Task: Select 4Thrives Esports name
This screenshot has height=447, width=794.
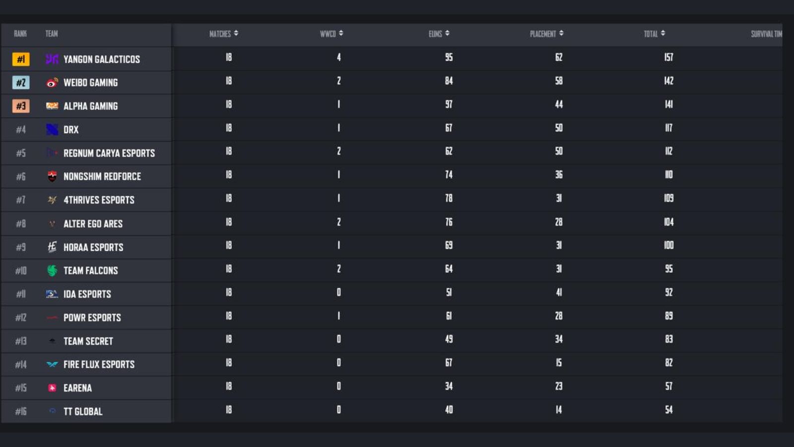Action: click(x=99, y=200)
